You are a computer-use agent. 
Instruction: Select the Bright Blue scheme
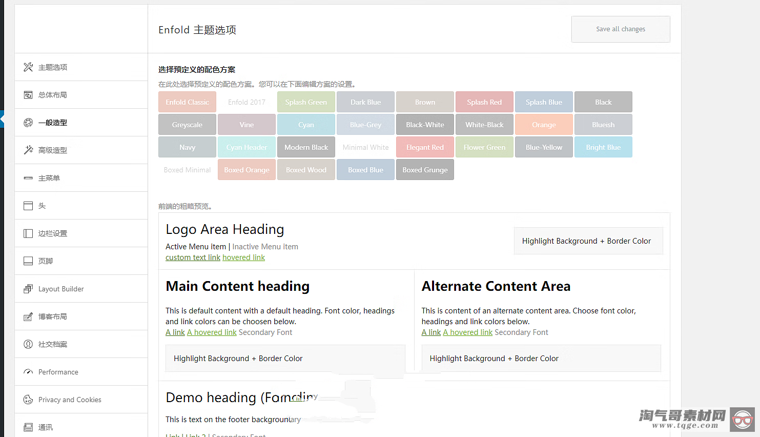(x=603, y=147)
